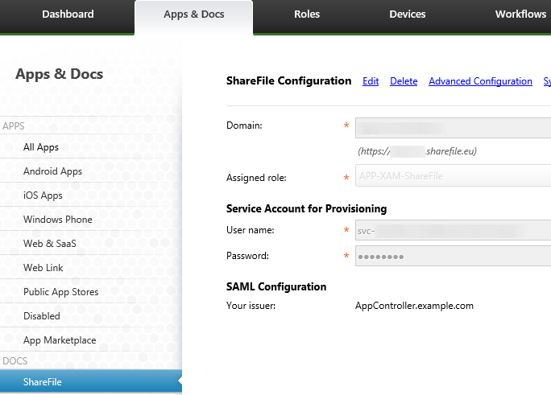Open the Roles tab
The image size is (551, 395).
pyautogui.click(x=307, y=14)
